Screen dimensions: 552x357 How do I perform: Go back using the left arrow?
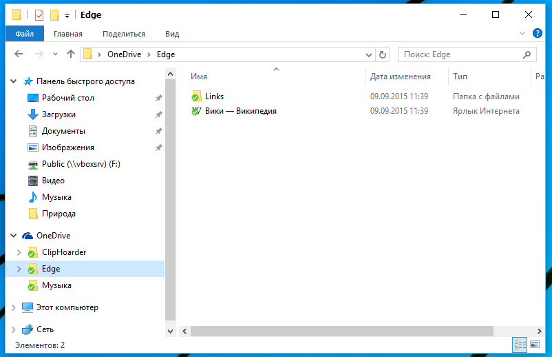coord(19,54)
